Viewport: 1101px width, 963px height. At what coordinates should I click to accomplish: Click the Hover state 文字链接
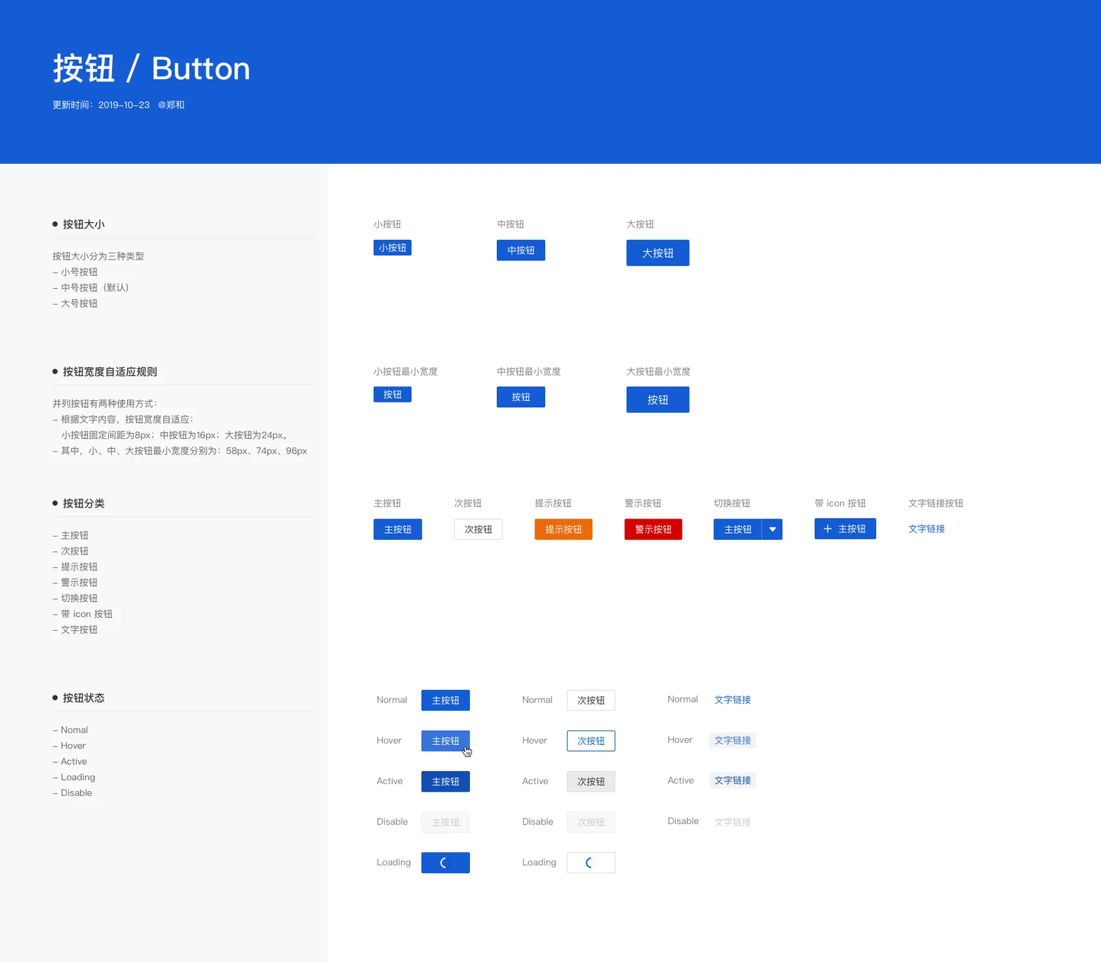[x=732, y=740]
